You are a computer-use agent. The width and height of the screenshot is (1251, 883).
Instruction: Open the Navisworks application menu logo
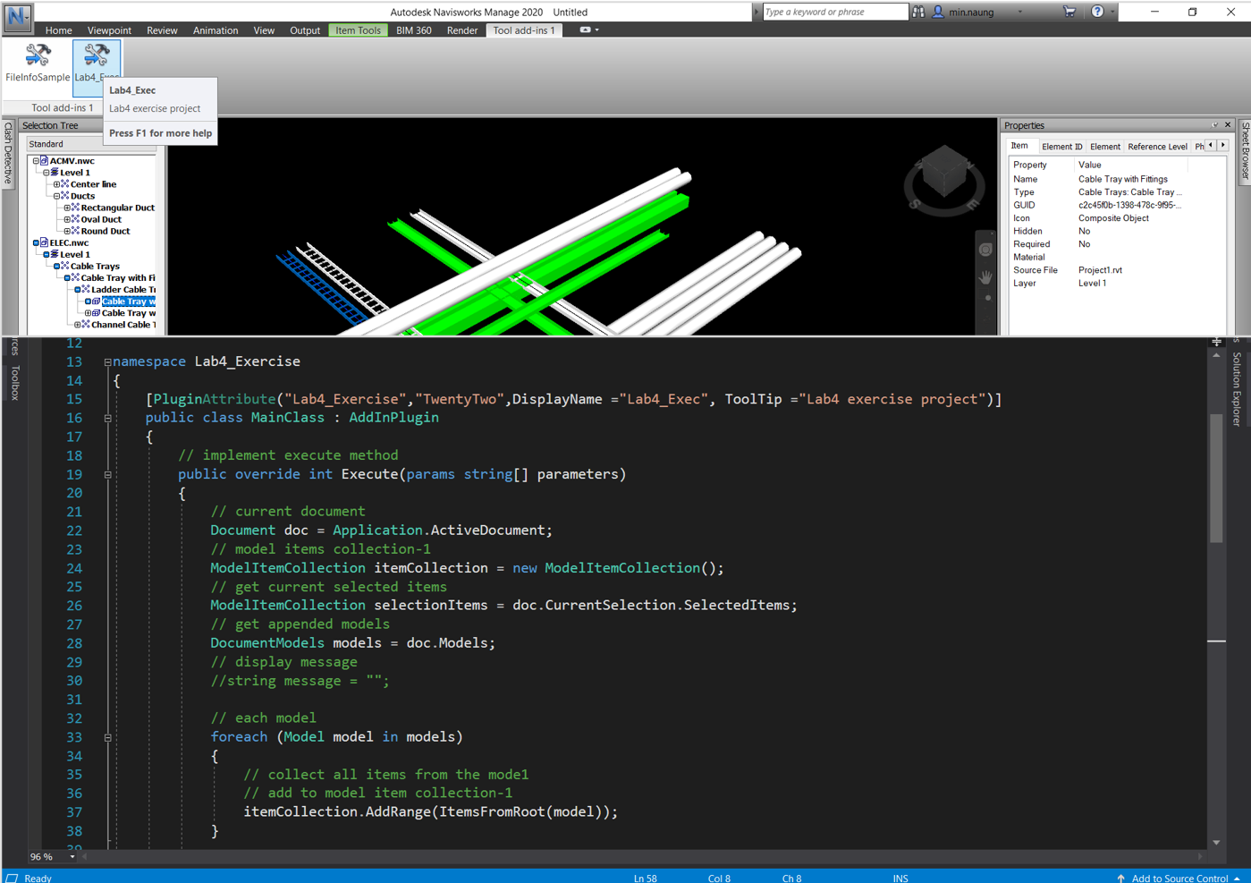point(17,15)
